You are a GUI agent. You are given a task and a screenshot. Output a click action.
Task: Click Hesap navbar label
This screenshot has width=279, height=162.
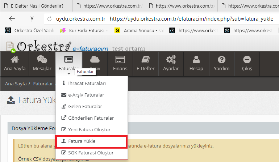196,69
